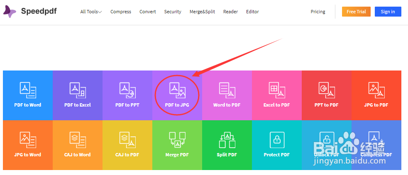Open the JPG to Word tool icon
Screen dimensions: 408x175
click(x=28, y=140)
